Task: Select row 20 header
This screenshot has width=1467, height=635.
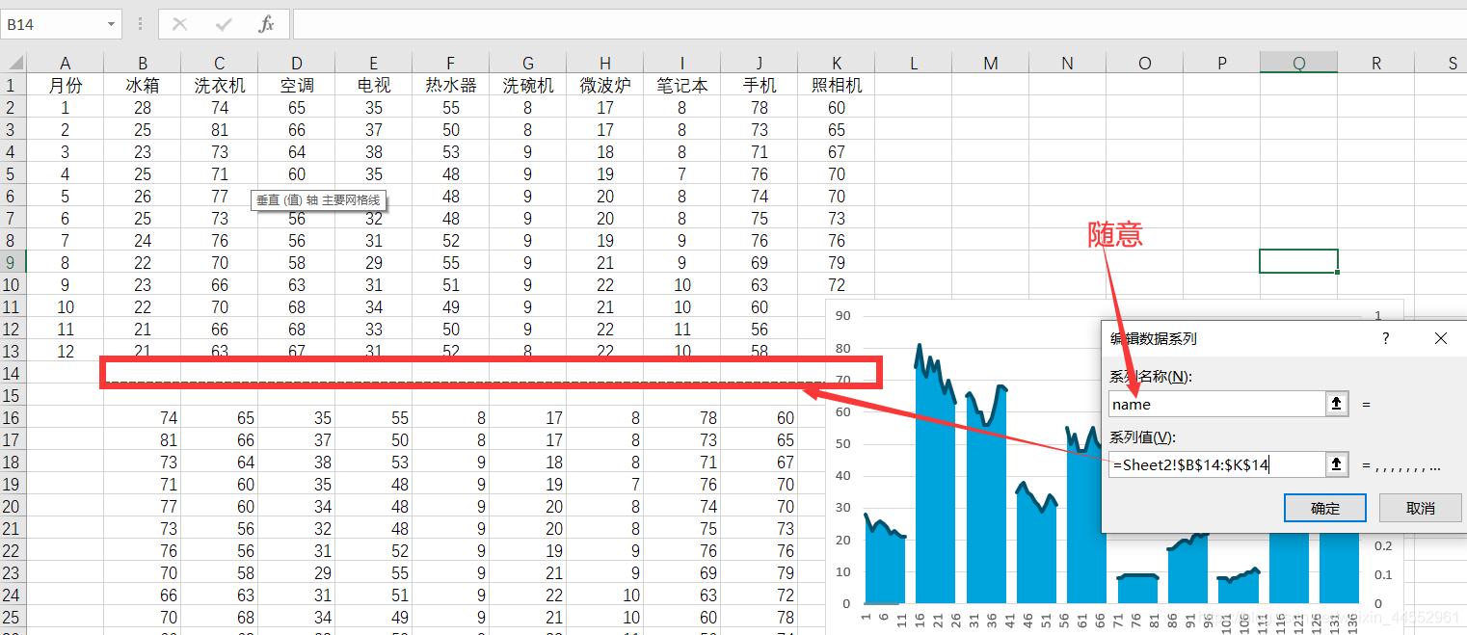Action: click(x=13, y=506)
